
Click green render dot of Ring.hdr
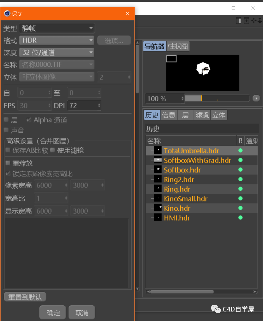coord(241,189)
